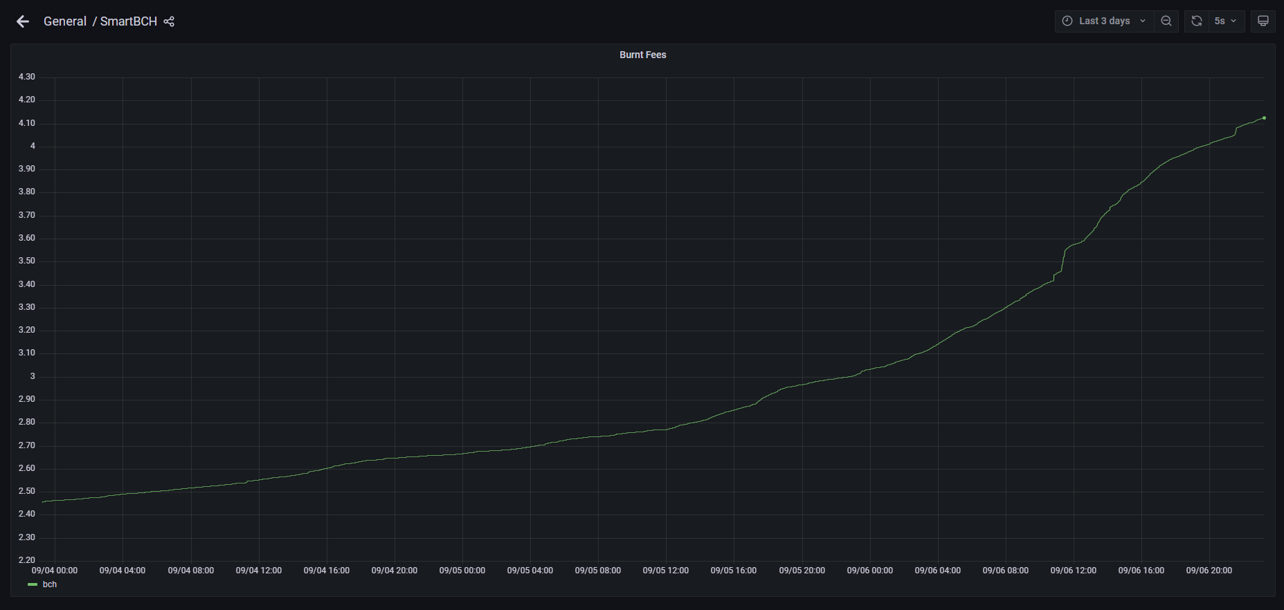Select the 3.50 y-axis label
The width and height of the screenshot is (1284, 610).
(27, 261)
